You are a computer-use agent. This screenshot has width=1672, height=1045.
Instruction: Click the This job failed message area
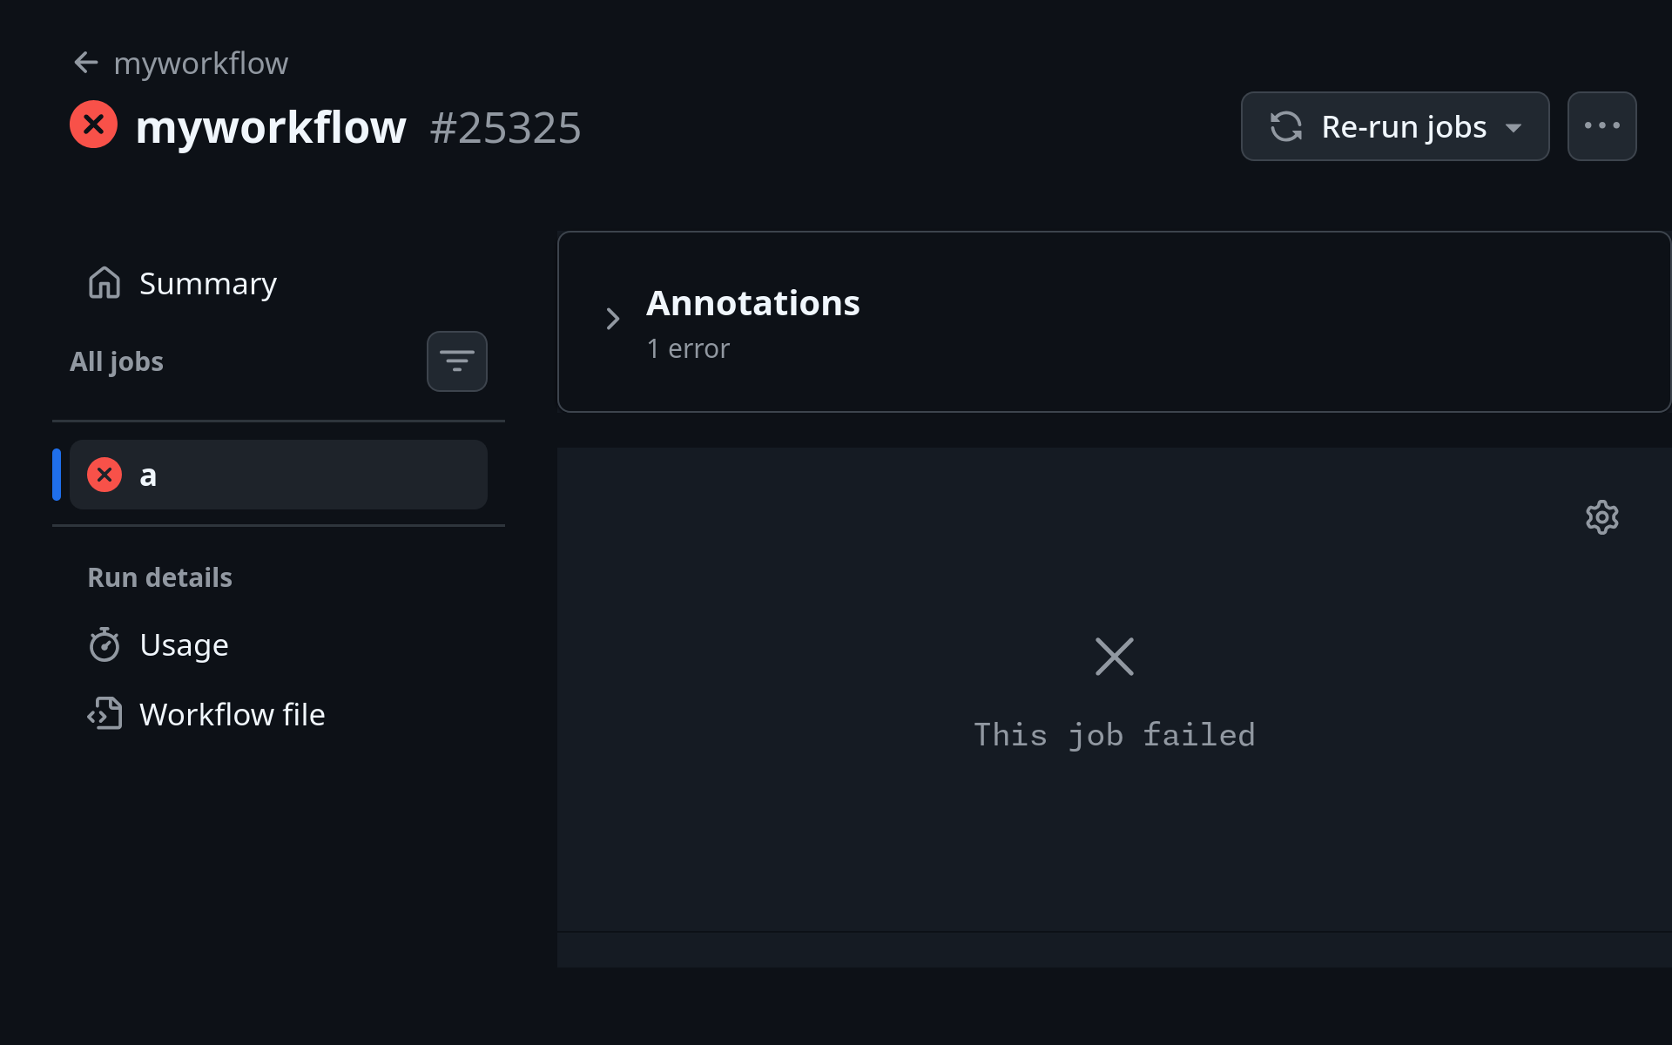coord(1114,734)
